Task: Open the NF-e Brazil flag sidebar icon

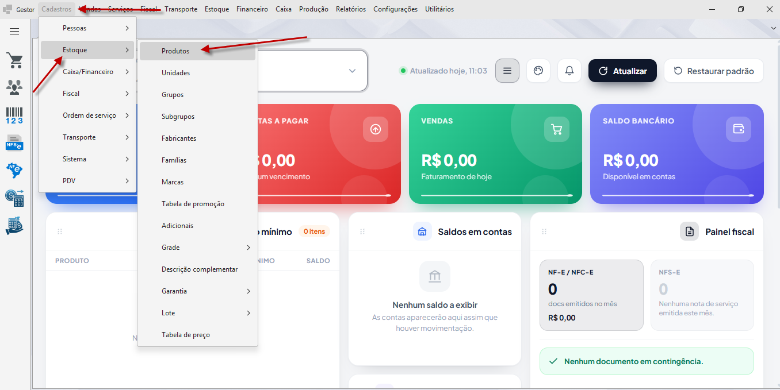Action: pos(14,170)
